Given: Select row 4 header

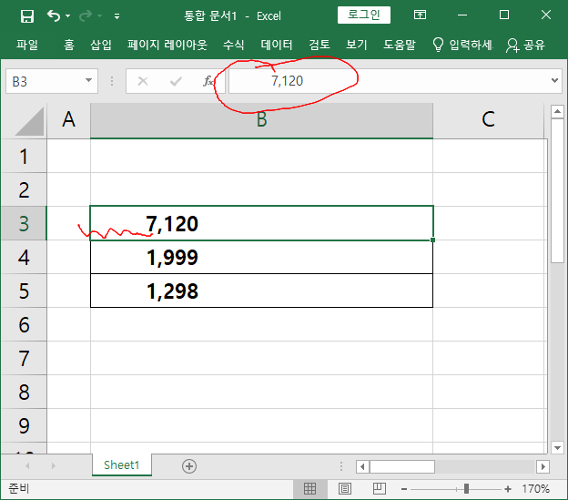Looking at the screenshot, I should (24, 257).
